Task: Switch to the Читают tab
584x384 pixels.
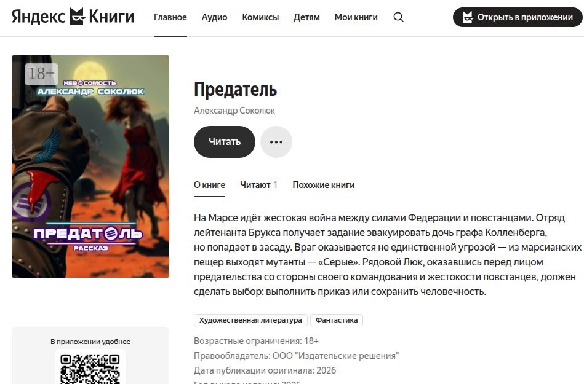Action: click(258, 185)
